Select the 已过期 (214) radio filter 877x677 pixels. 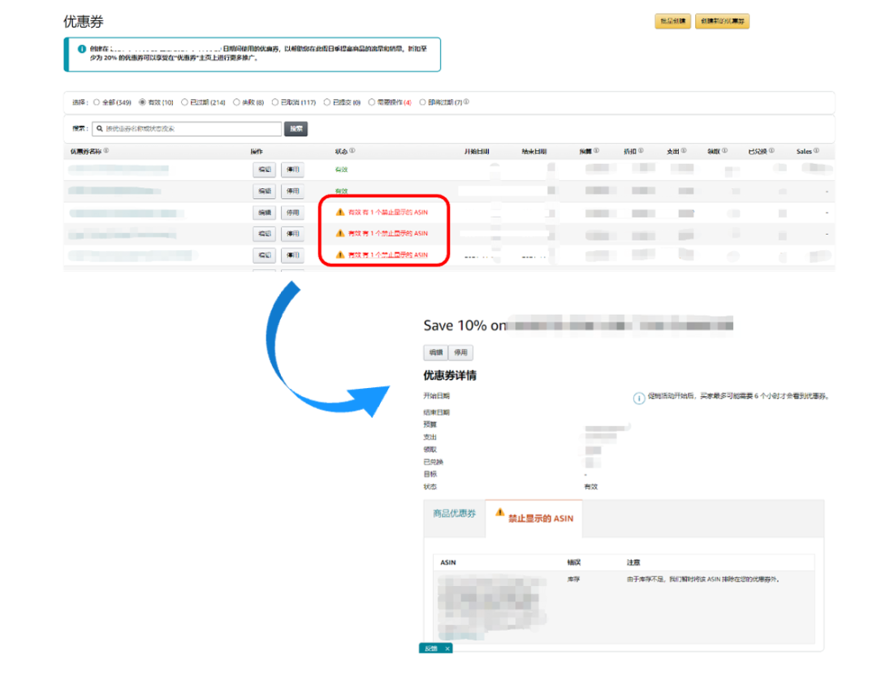point(184,102)
